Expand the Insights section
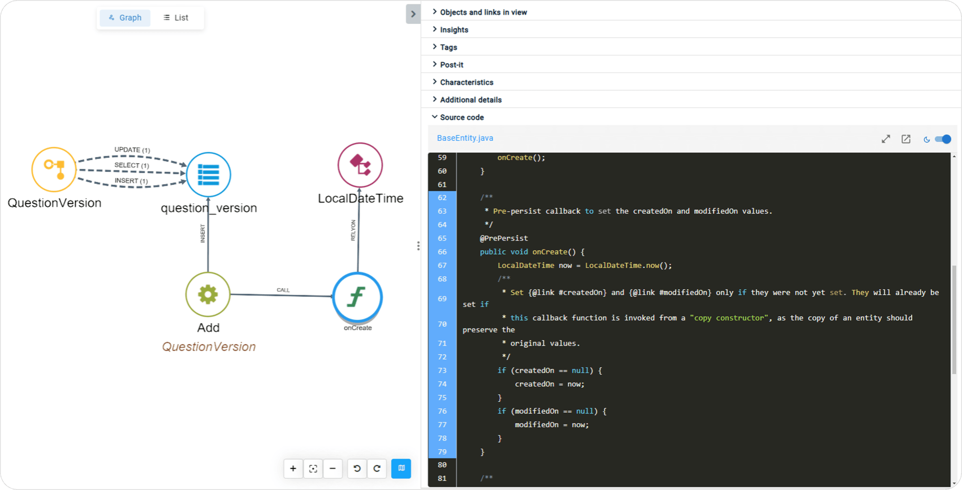962x490 pixels. pyautogui.click(x=454, y=30)
